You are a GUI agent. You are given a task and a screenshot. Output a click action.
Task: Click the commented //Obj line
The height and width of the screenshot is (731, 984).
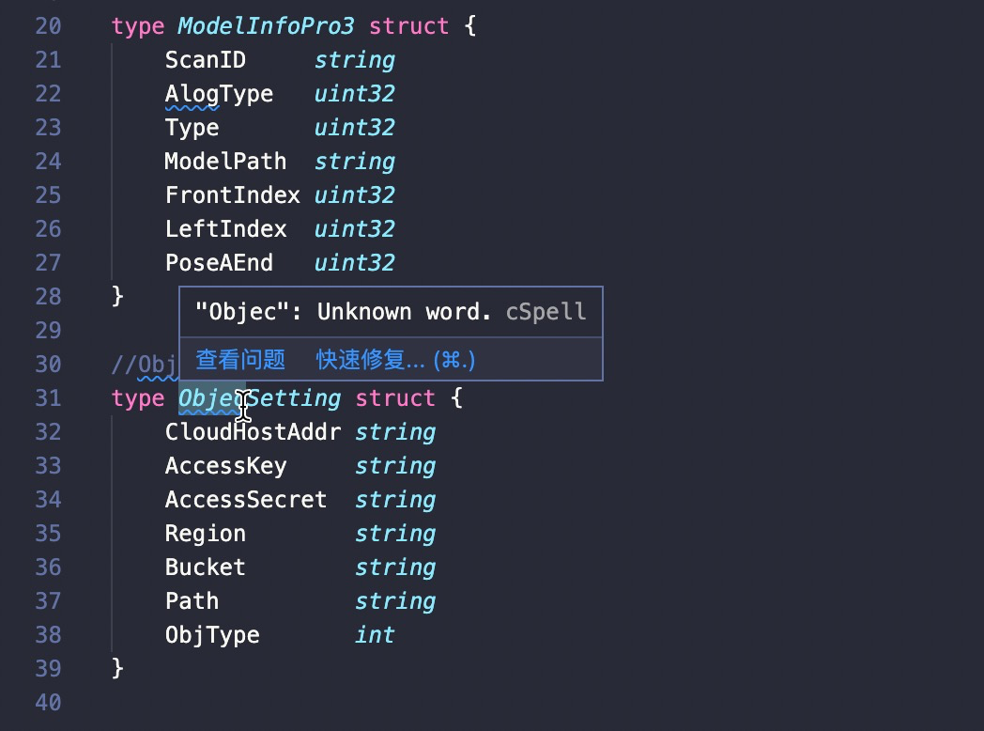[x=145, y=365]
